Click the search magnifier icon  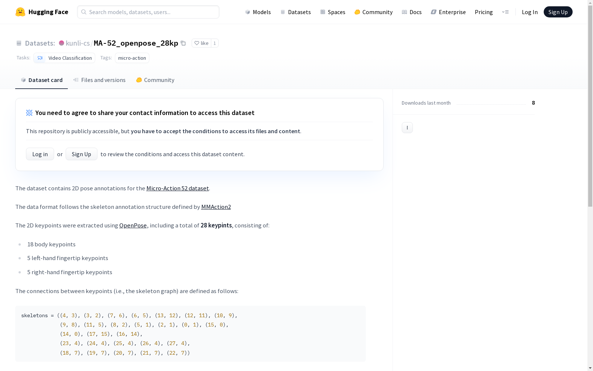84,12
